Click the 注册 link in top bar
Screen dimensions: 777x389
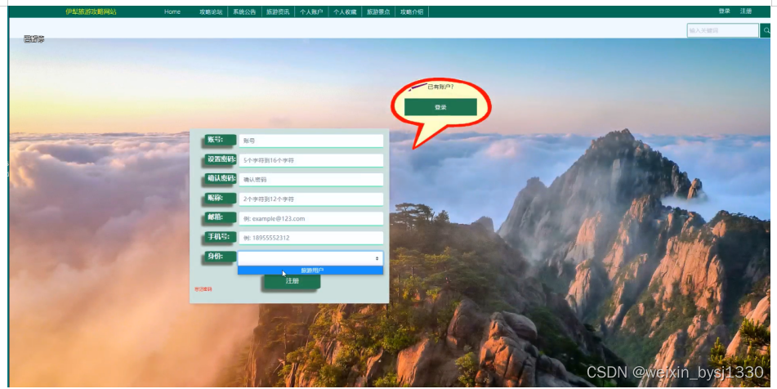coord(746,11)
